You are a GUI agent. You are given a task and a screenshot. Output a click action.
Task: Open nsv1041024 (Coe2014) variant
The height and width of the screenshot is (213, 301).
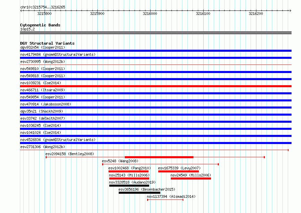tap(41, 133)
